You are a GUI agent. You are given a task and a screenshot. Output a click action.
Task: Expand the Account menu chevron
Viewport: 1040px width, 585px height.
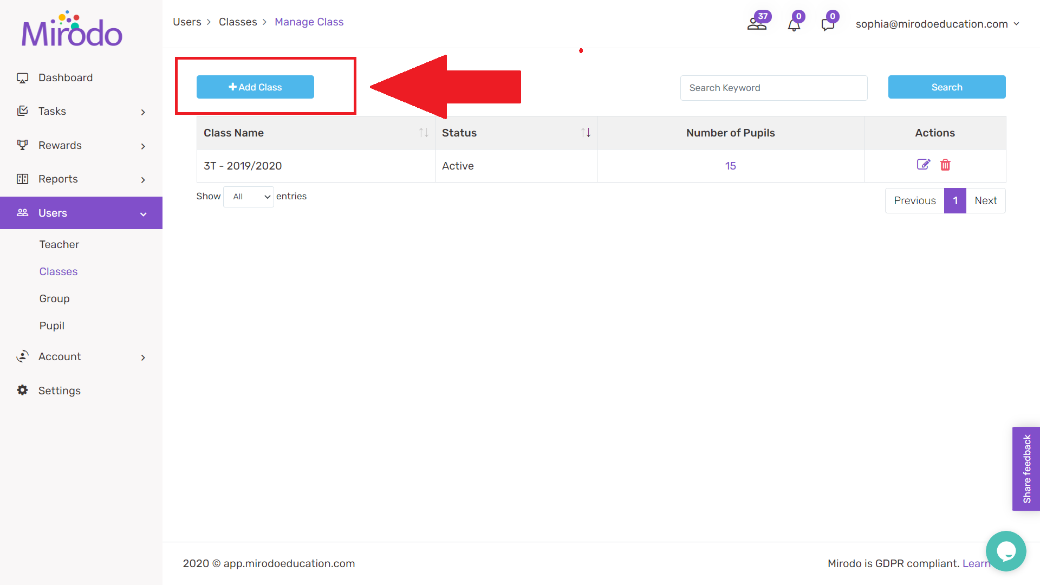coord(143,357)
